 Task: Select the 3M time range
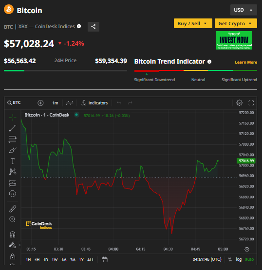[x=73, y=260]
